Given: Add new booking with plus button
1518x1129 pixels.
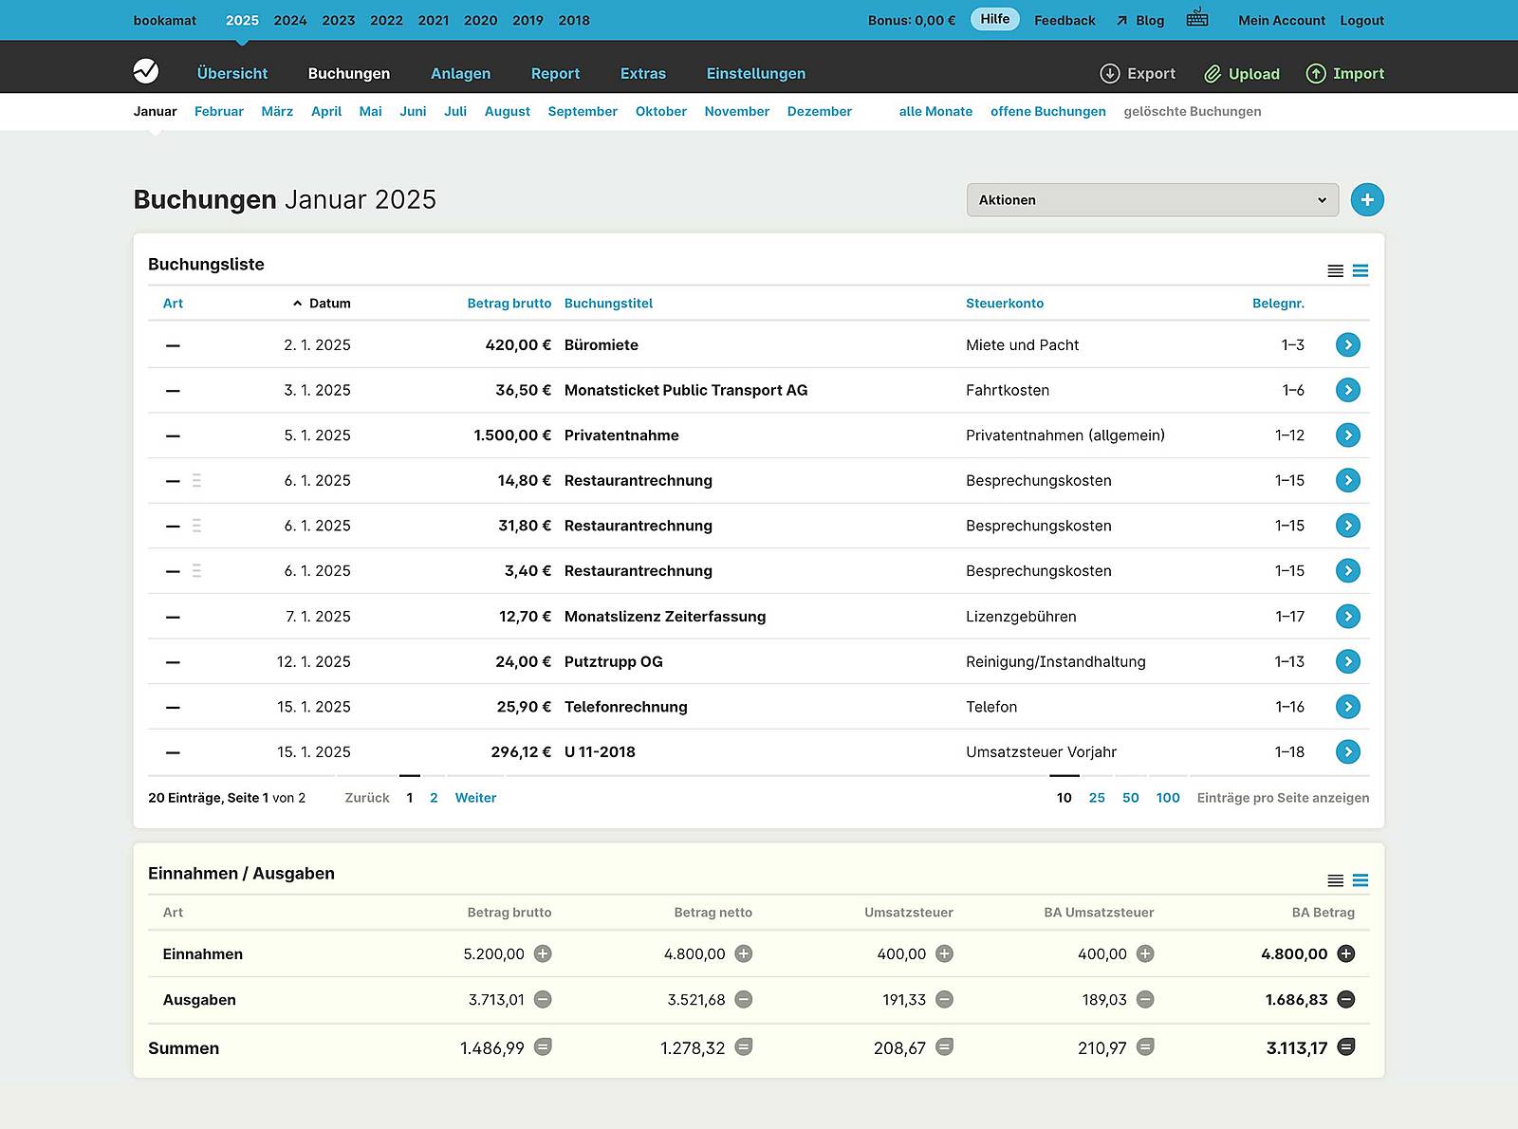Looking at the screenshot, I should pyautogui.click(x=1367, y=199).
